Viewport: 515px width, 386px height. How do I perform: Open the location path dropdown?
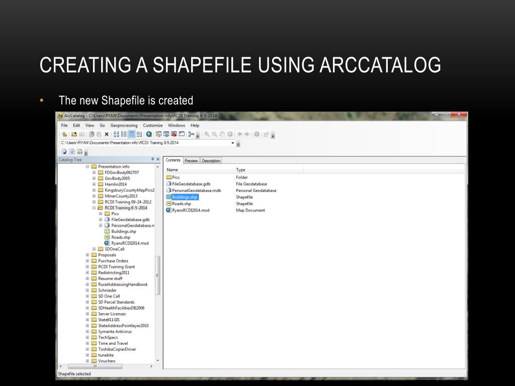tap(233, 143)
